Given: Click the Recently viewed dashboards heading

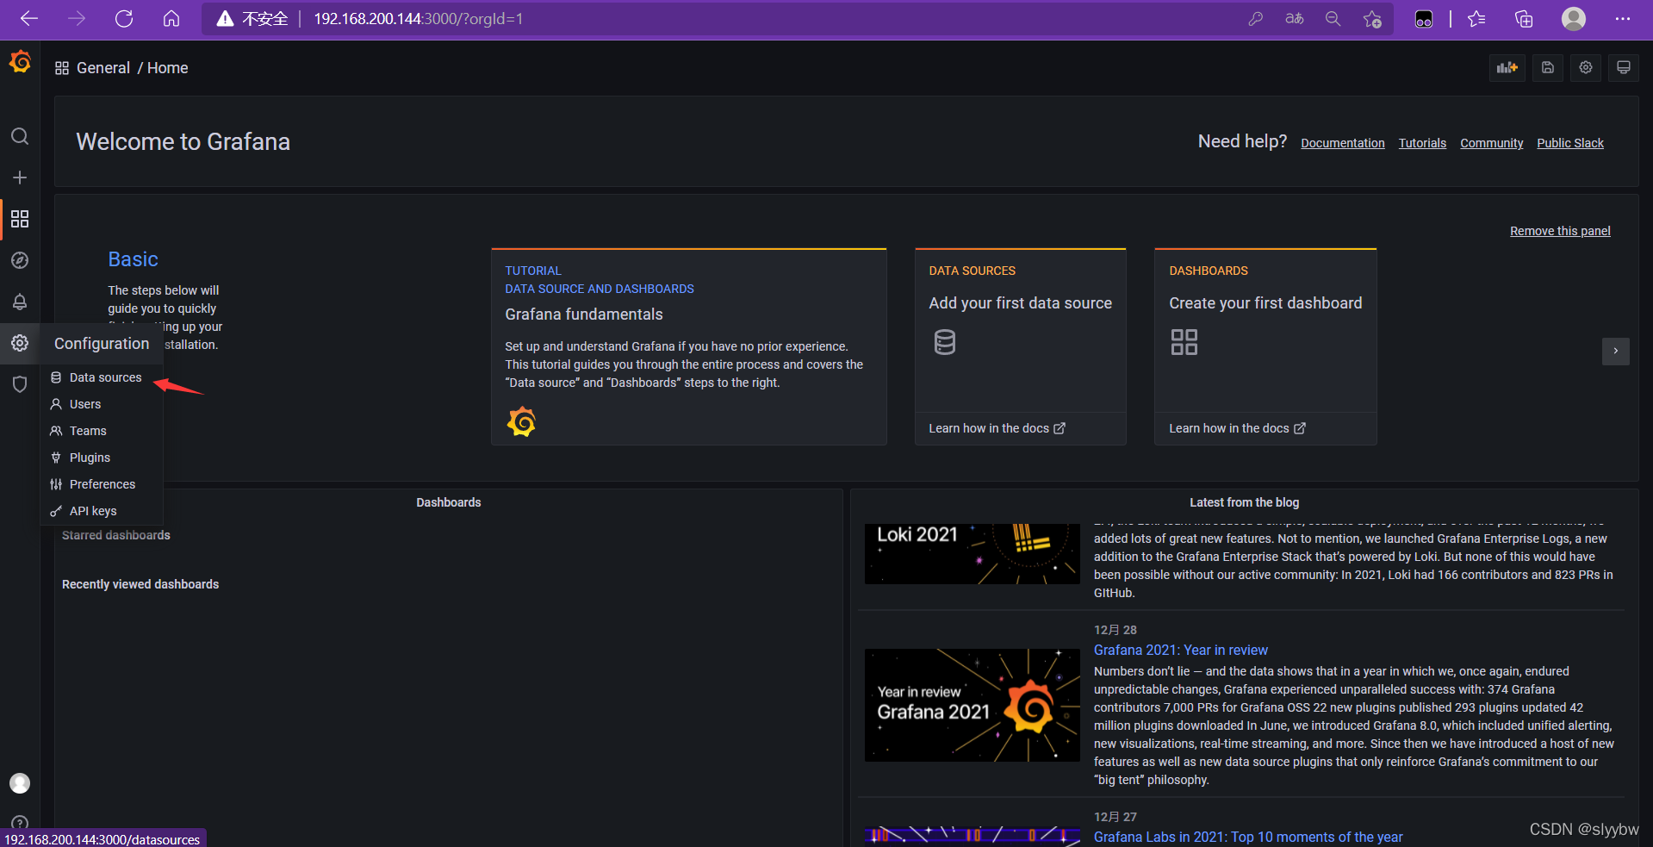Looking at the screenshot, I should (x=140, y=584).
